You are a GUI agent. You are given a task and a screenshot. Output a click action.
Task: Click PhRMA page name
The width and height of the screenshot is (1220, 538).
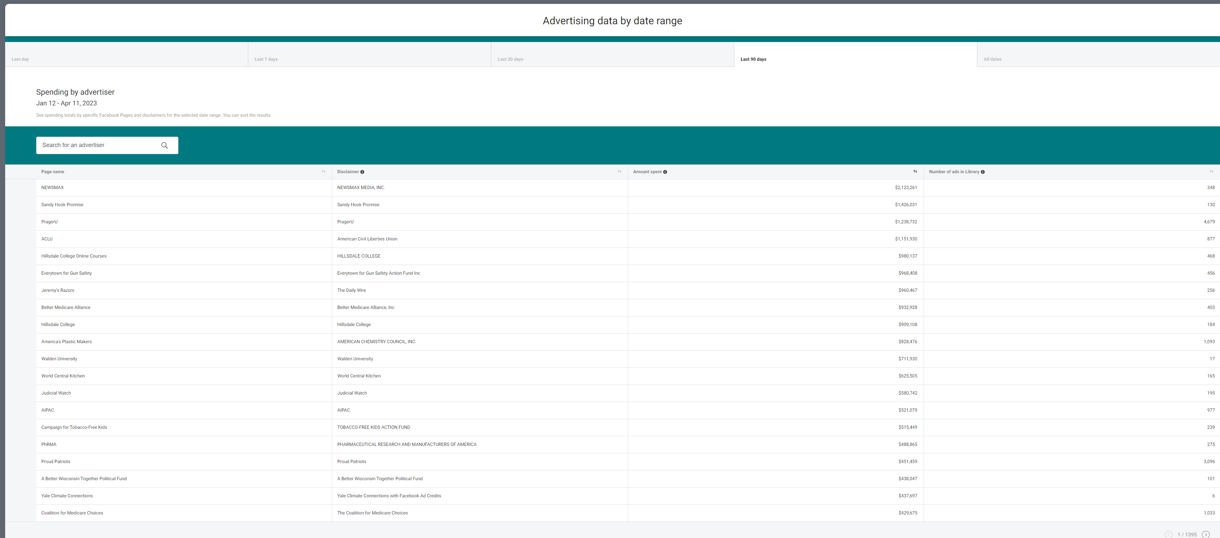49,444
